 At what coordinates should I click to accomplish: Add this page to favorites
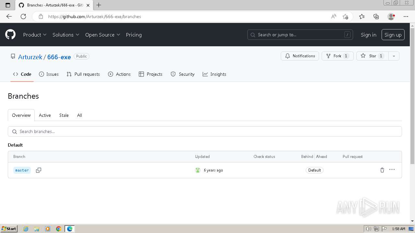click(x=345, y=17)
